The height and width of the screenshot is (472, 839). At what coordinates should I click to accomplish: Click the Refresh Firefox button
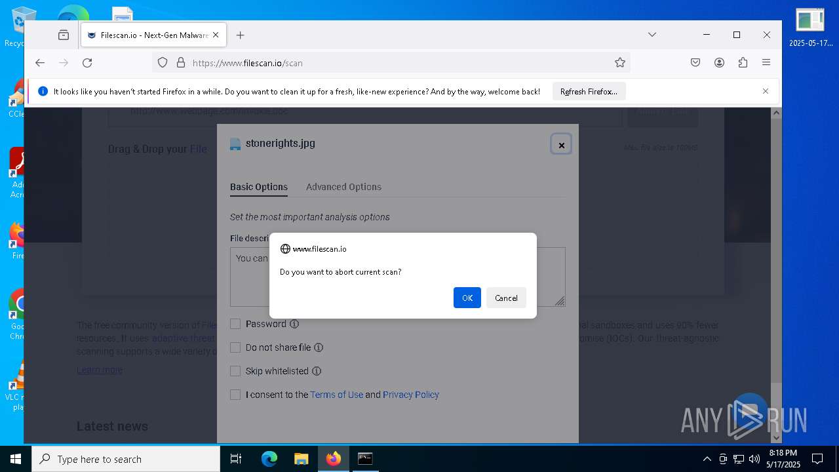click(589, 92)
